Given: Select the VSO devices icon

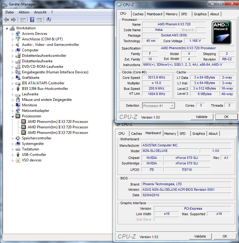Looking at the screenshot, I should pyautogui.click(x=18, y=160).
